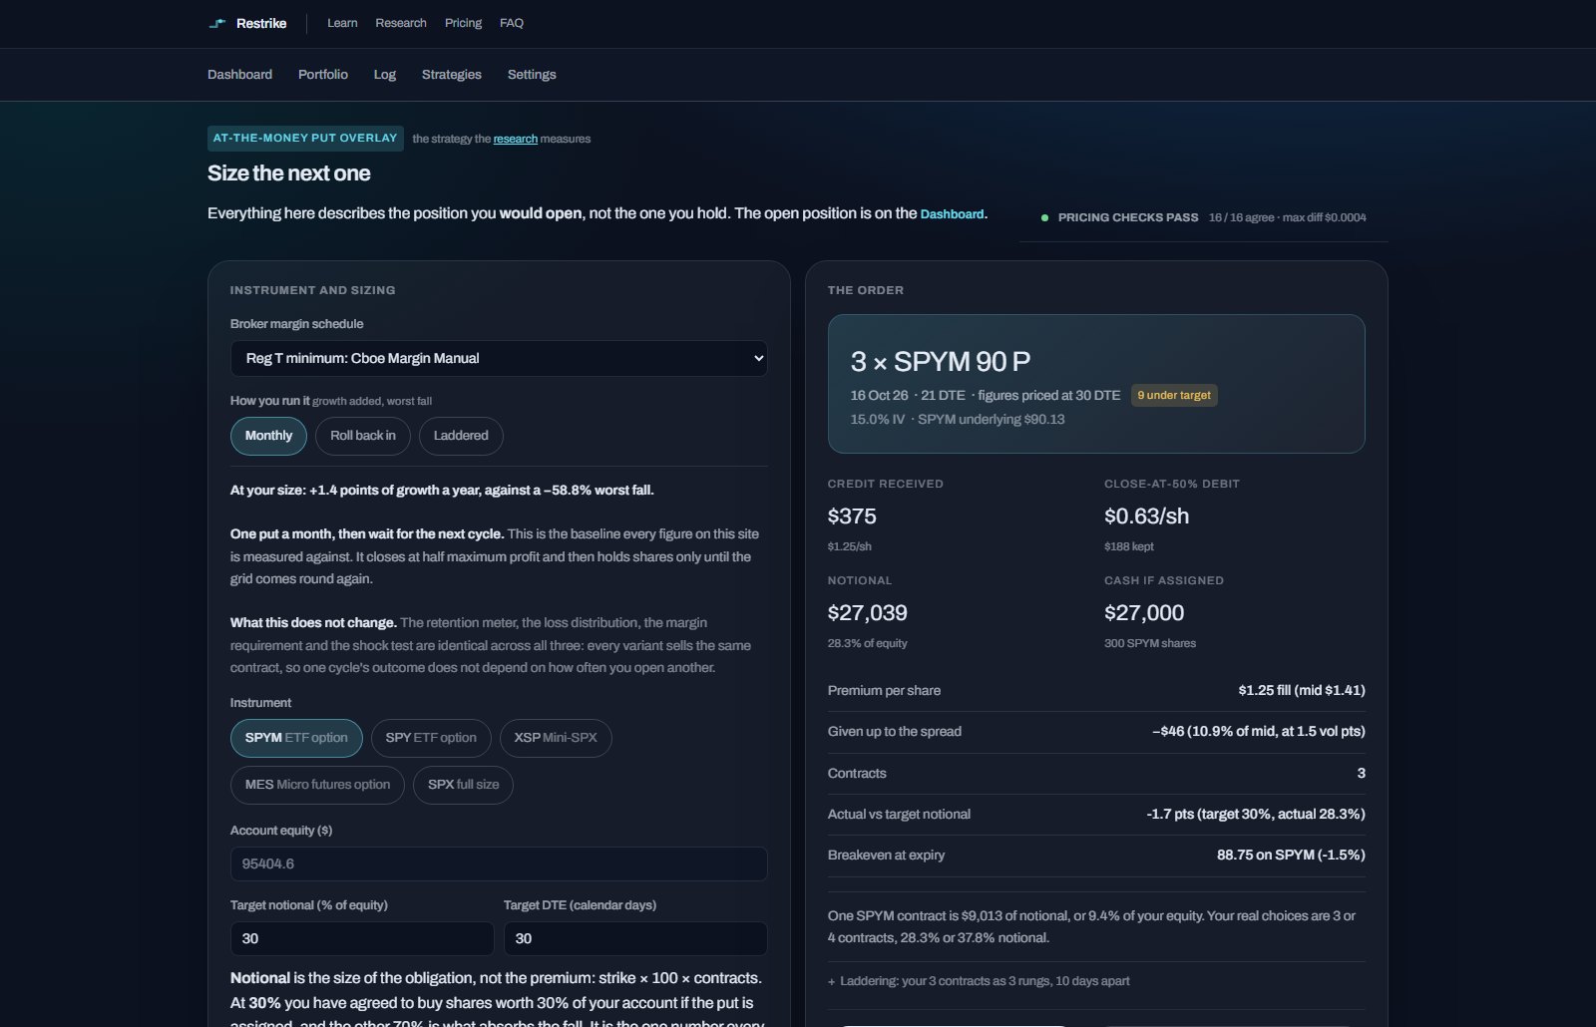The height and width of the screenshot is (1027, 1596).
Task: Click the 'Given up to the spread' row label
Action: pyautogui.click(x=895, y=731)
